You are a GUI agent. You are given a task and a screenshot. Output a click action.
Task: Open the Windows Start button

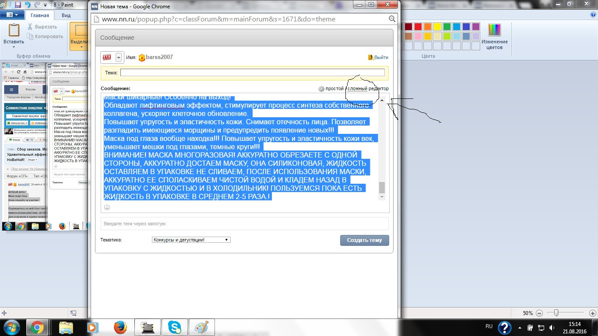(11, 327)
